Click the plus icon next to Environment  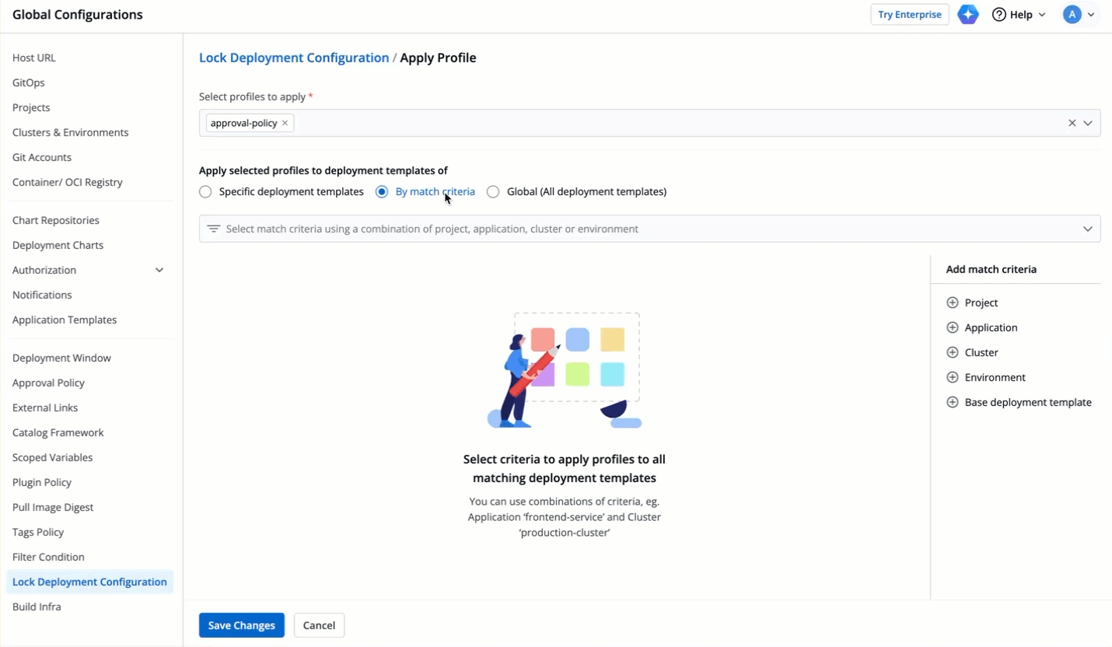click(x=952, y=377)
